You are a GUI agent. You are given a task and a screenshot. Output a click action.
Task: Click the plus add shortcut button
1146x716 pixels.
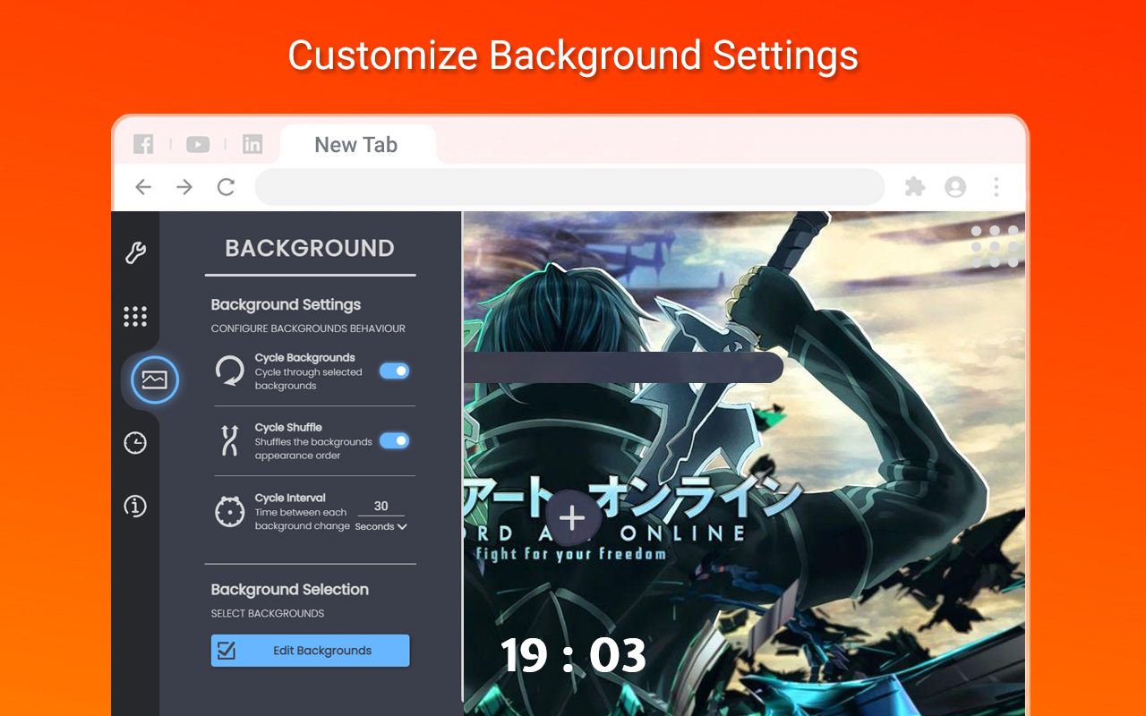click(572, 517)
